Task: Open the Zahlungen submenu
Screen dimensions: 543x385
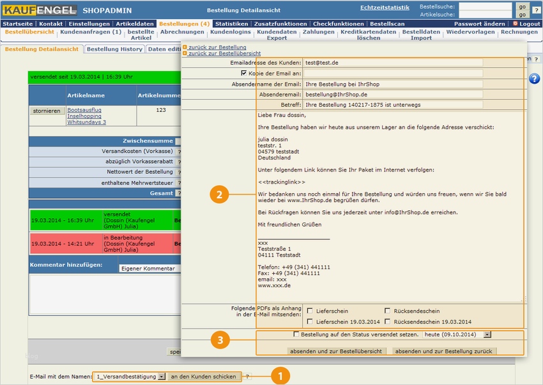Action: click(x=319, y=32)
